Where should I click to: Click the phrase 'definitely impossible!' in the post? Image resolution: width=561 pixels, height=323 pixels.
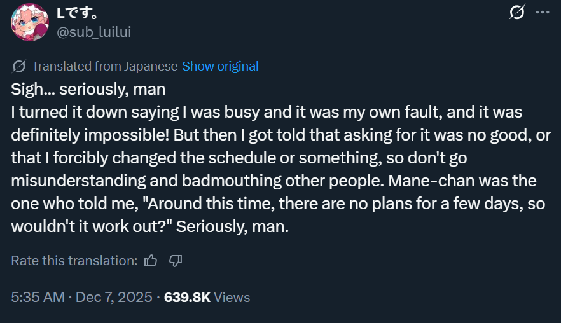tap(90, 135)
